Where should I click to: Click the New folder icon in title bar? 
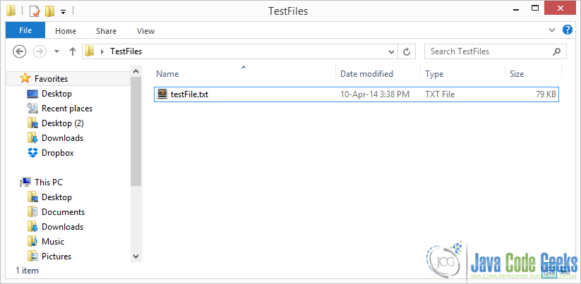click(x=49, y=11)
